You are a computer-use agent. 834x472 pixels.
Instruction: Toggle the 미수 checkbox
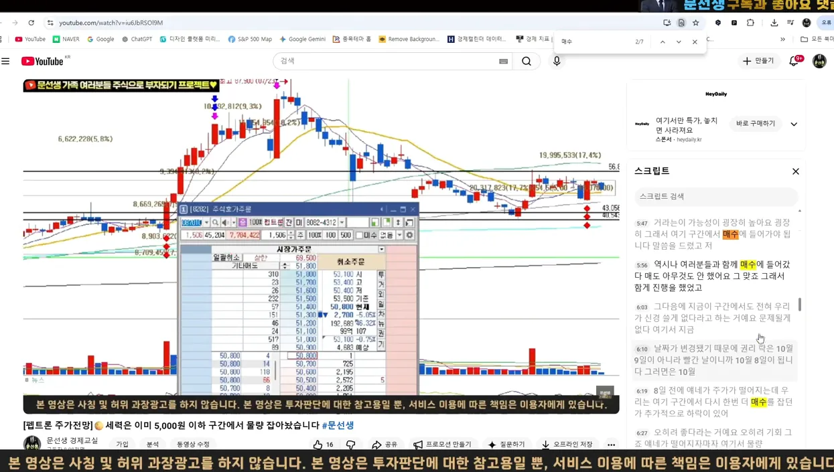tap(359, 236)
